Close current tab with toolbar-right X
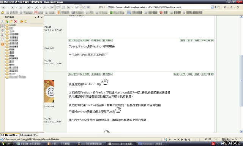This screenshot has height=146, width=243. 238,7
